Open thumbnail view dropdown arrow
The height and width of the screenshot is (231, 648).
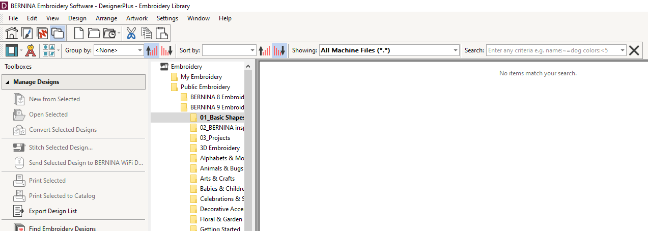[x=59, y=50]
